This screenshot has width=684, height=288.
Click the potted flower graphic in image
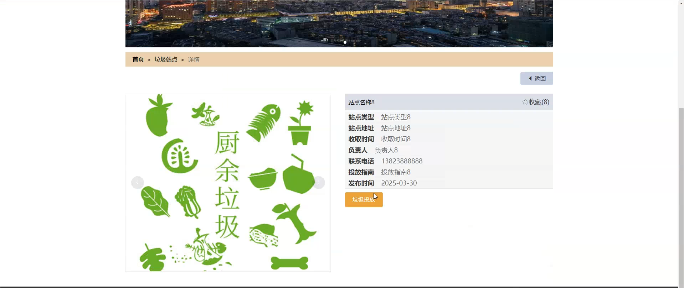pos(301,123)
